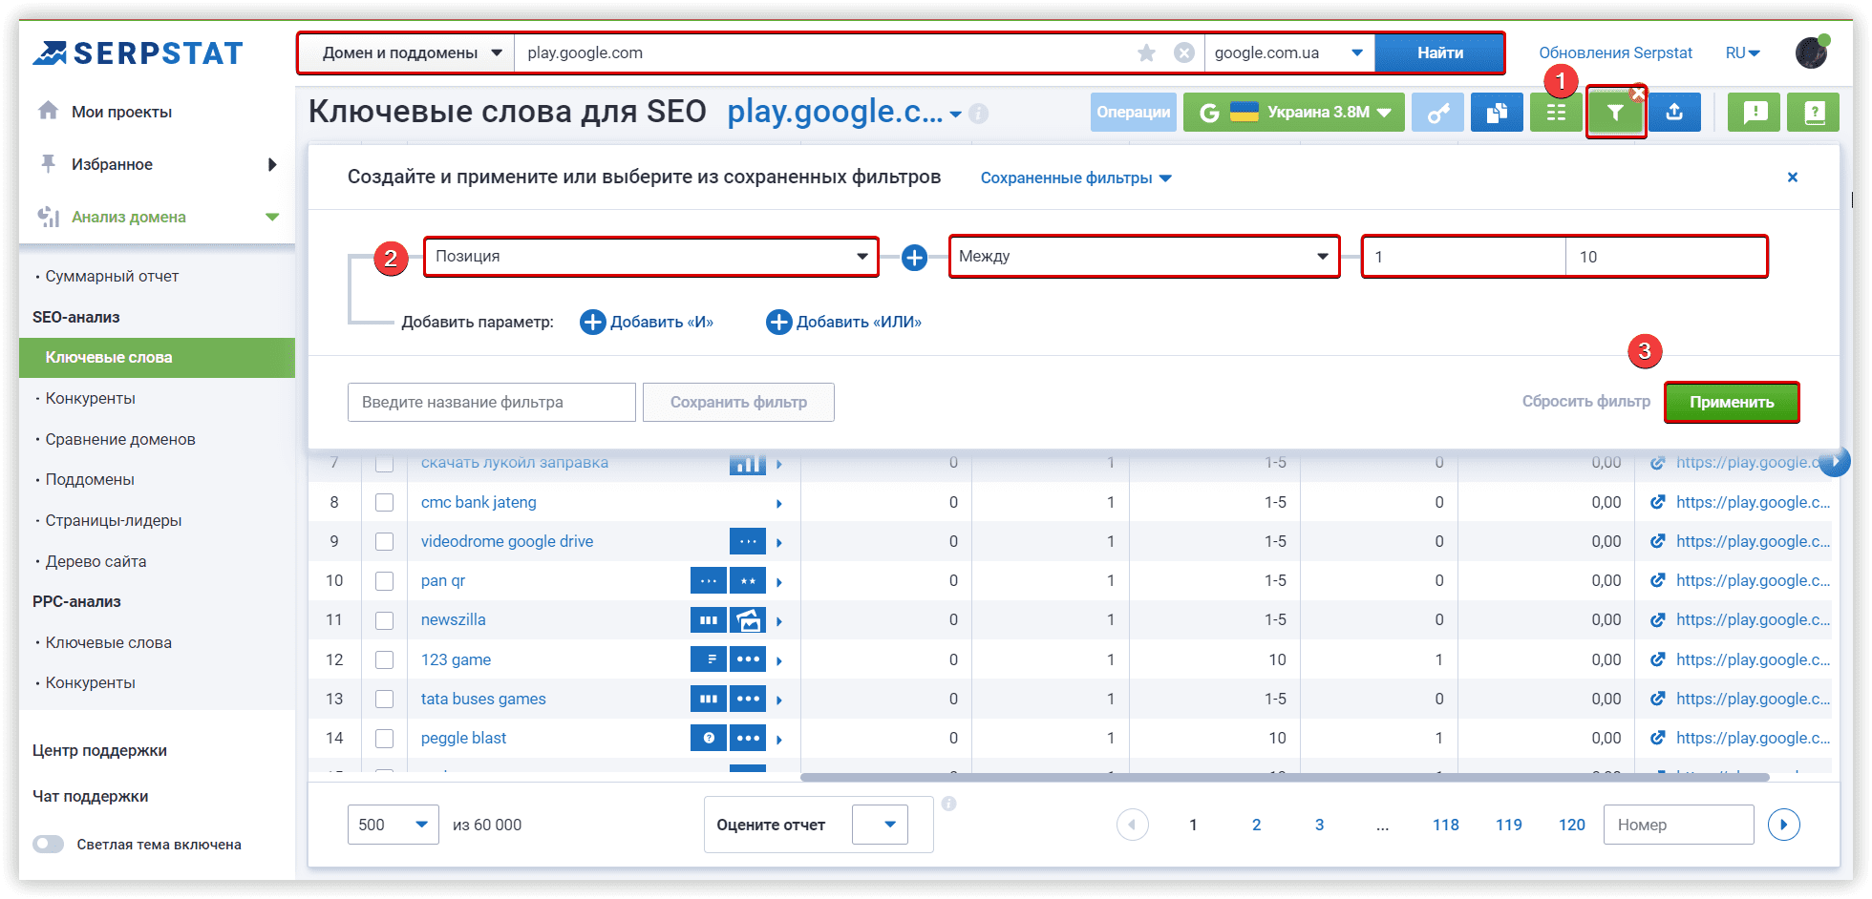Click the blue scroll-right arrow at table edge

point(1834,462)
